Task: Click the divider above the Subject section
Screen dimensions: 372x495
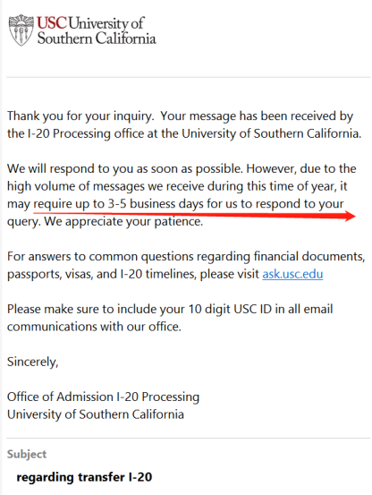Action: pos(188,438)
